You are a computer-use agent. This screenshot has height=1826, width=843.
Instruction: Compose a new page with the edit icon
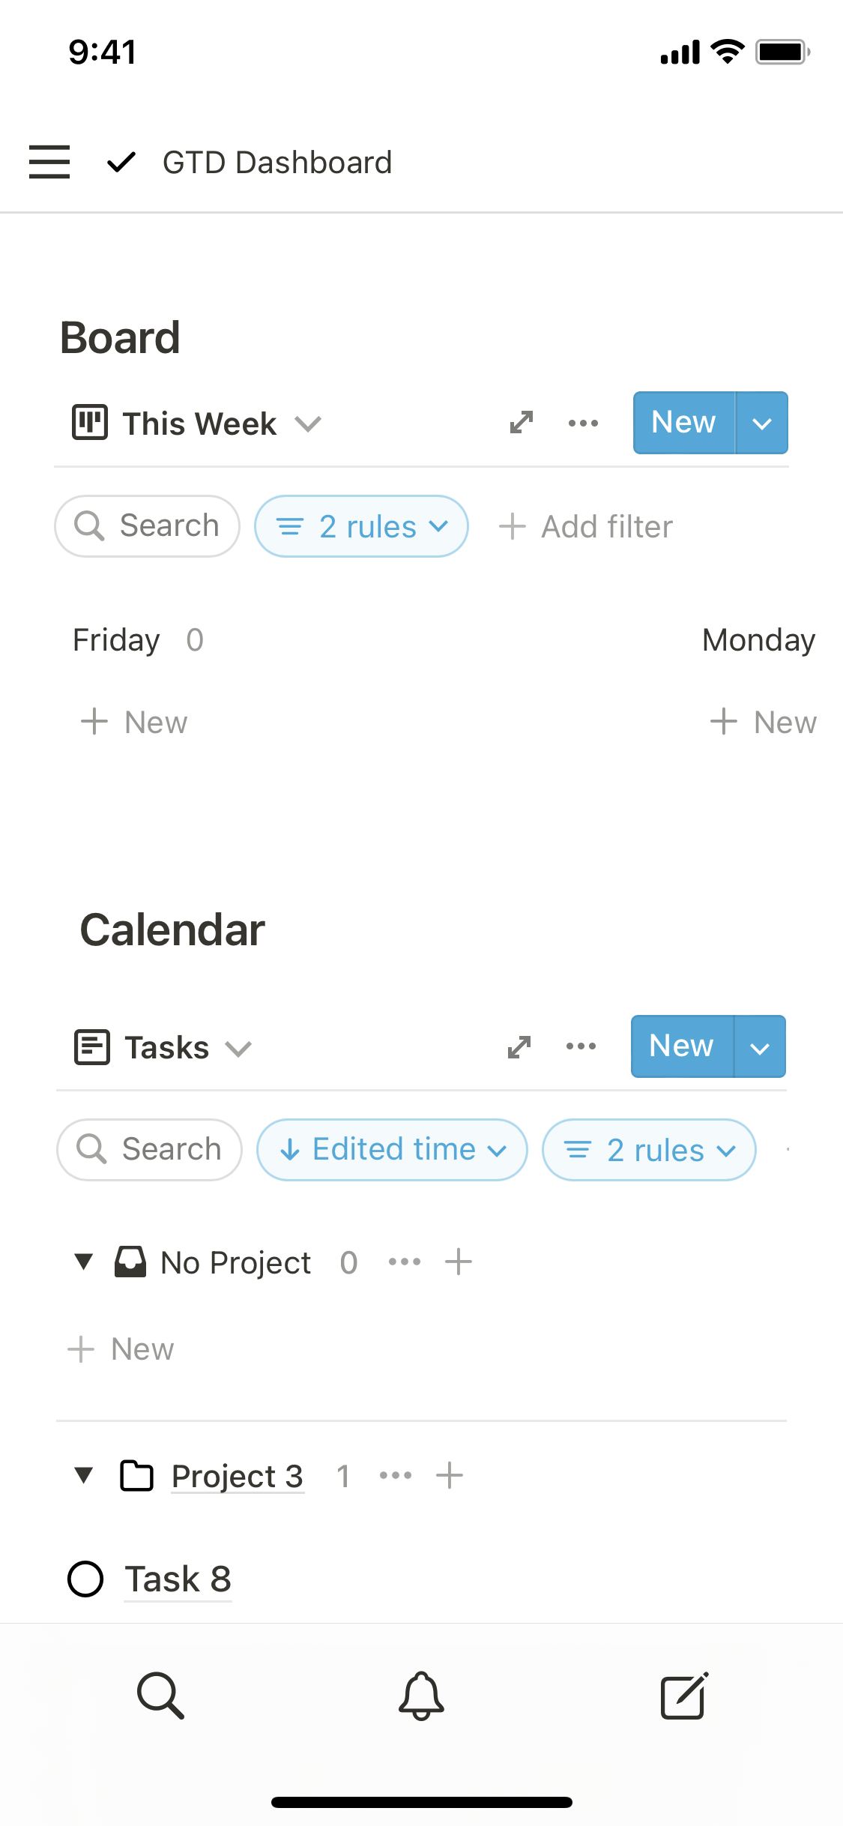[x=683, y=1696]
